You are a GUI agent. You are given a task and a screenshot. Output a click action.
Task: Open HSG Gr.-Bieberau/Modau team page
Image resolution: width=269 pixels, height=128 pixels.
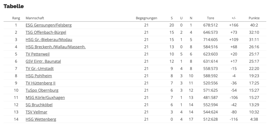(49, 40)
